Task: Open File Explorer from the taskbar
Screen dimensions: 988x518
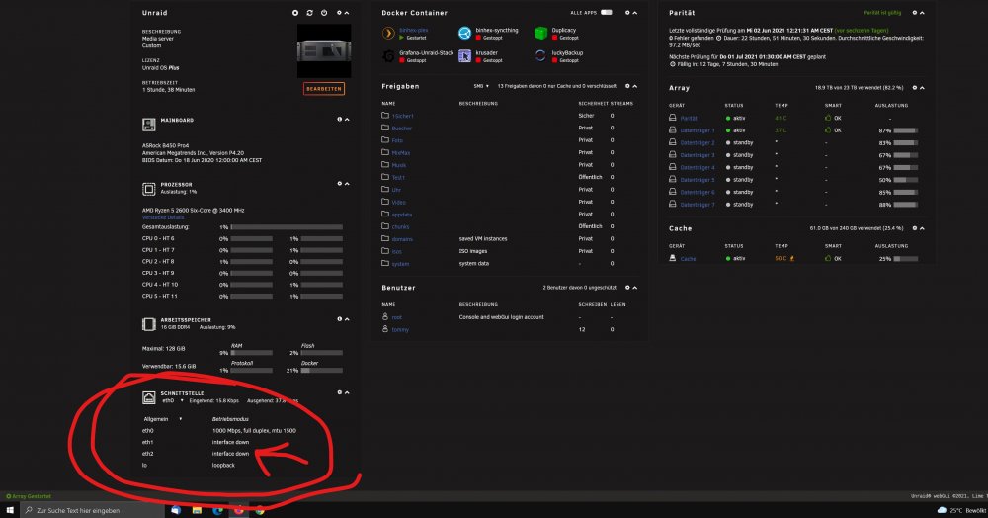Action: (x=197, y=510)
